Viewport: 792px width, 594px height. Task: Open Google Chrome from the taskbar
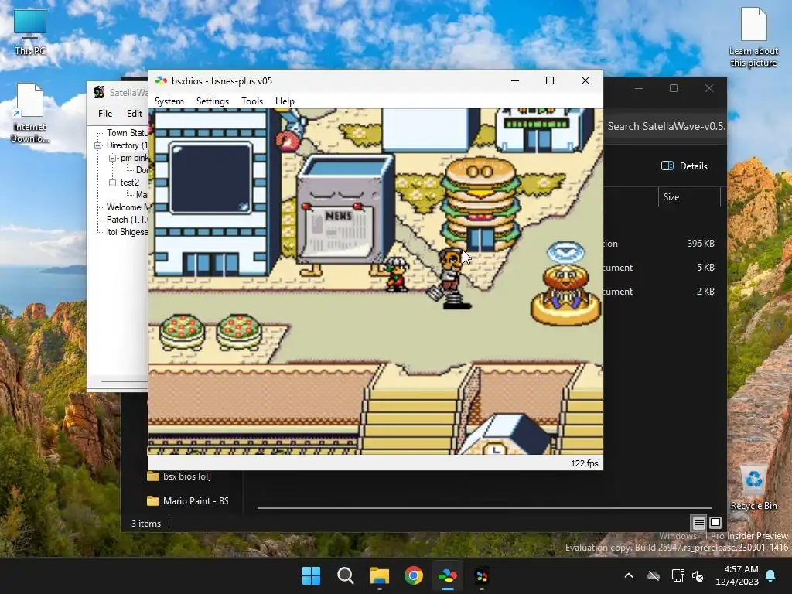point(414,575)
